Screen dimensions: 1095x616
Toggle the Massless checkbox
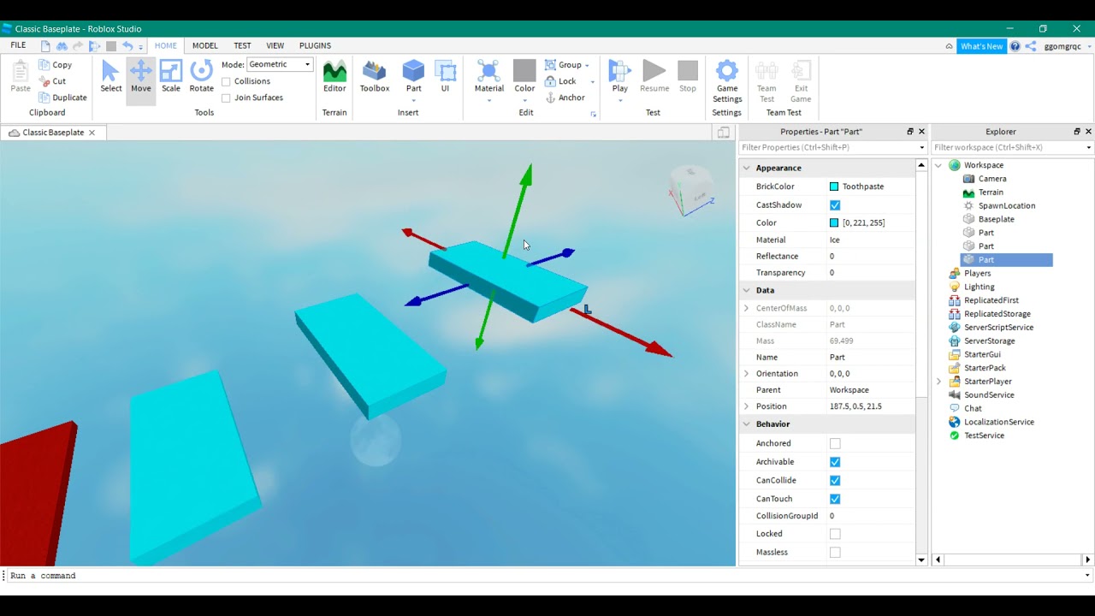tap(835, 552)
